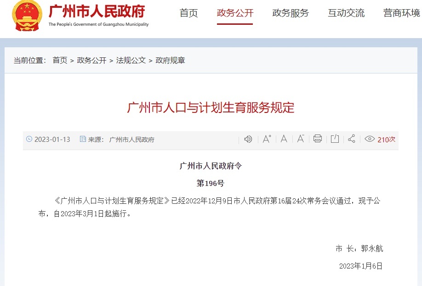
Task: Go to 政务服务 in top navigation
Action: (291, 13)
